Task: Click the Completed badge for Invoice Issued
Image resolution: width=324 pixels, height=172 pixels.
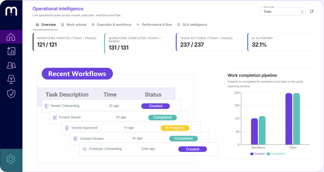Action: click(162, 117)
